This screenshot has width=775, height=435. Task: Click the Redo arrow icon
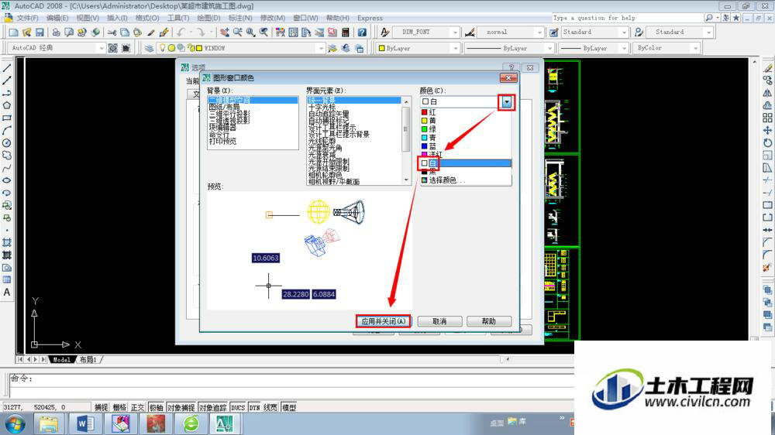[x=200, y=33]
